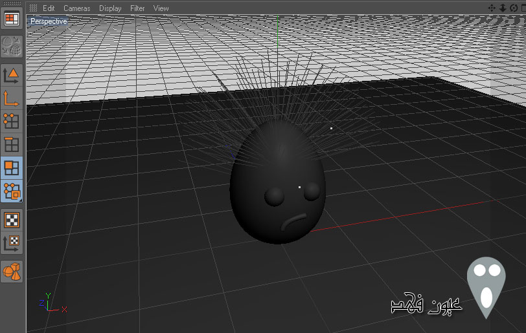This screenshot has height=333, width=526.
Task: Enable Texture mode with the checkerboard icon
Action: pyautogui.click(x=12, y=220)
